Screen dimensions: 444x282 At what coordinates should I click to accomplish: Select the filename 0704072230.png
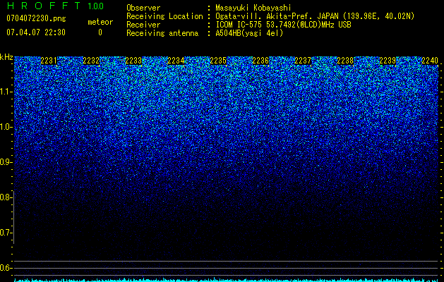point(36,18)
